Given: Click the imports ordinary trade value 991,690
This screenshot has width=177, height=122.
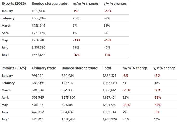Looking at the screenshot, I should point(38,76).
